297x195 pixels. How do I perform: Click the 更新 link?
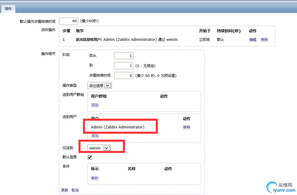pyautogui.click(x=65, y=190)
